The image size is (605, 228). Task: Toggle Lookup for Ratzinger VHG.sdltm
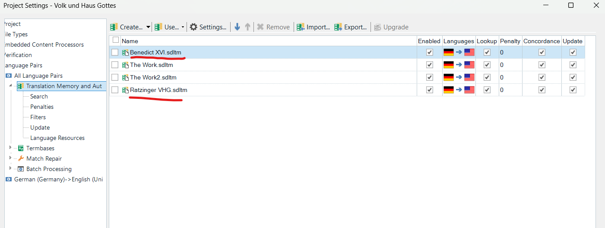click(x=487, y=90)
